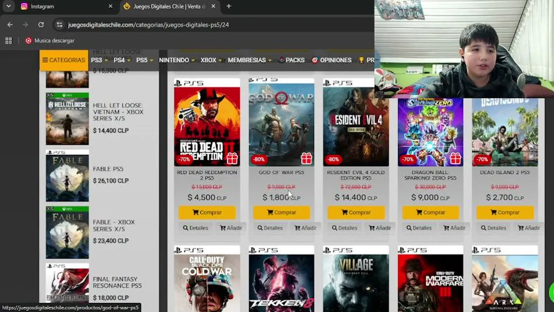Viewport: 554px width, 312px height.
Task: Open Tekken 8 cover image
Action: pos(281,279)
